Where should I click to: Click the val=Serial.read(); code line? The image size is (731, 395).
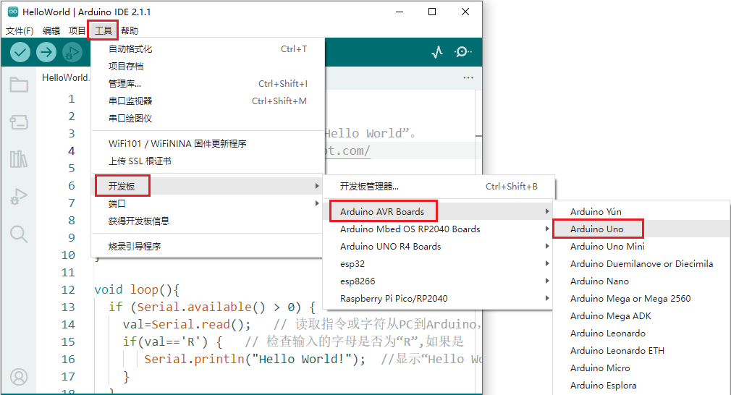tap(187, 324)
